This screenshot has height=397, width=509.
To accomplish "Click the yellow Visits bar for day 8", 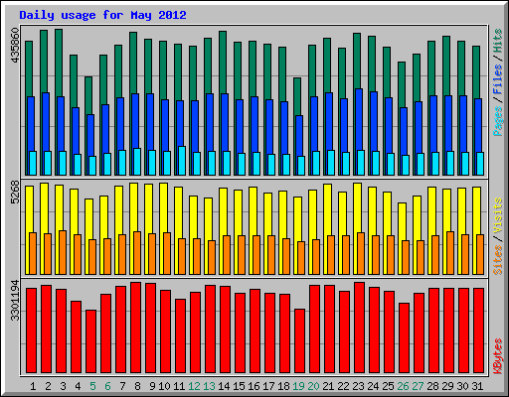I will click(x=134, y=206).
